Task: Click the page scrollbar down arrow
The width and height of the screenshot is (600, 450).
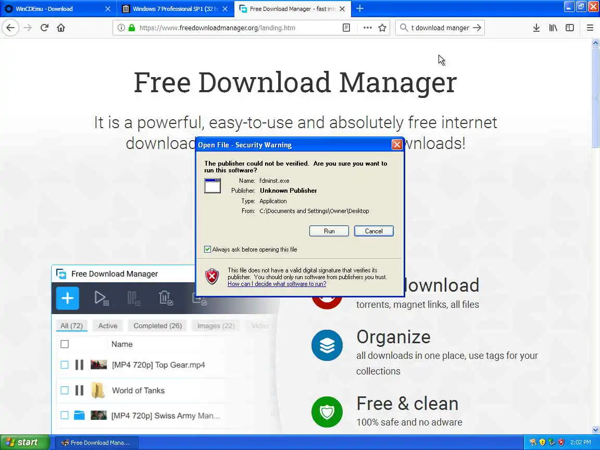Action: click(x=595, y=430)
